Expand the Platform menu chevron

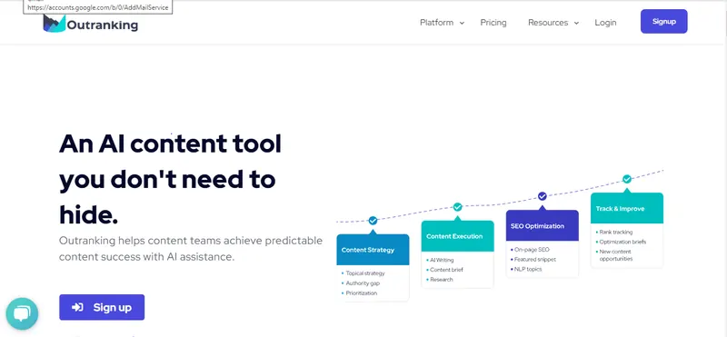pos(462,24)
